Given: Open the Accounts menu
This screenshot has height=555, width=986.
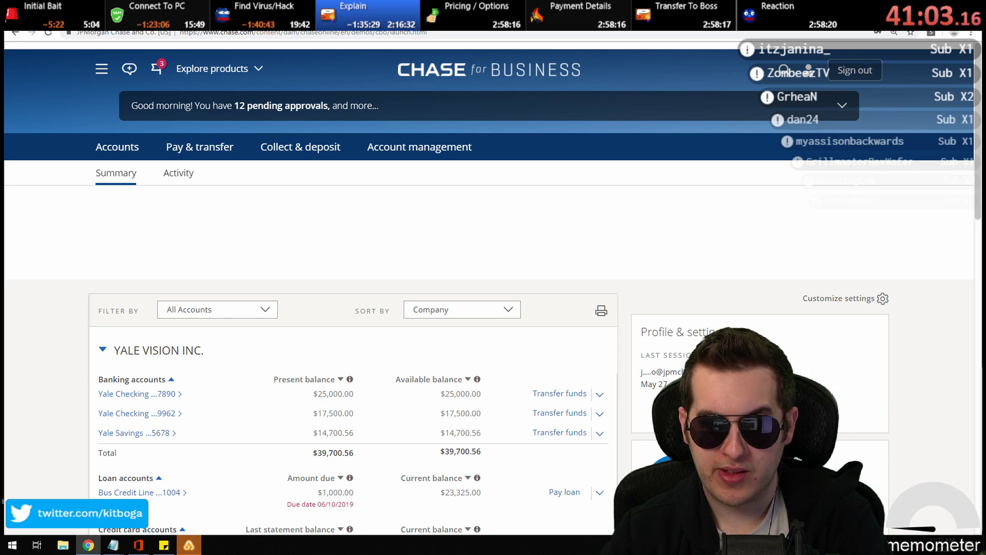Looking at the screenshot, I should pyautogui.click(x=117, y=147).
